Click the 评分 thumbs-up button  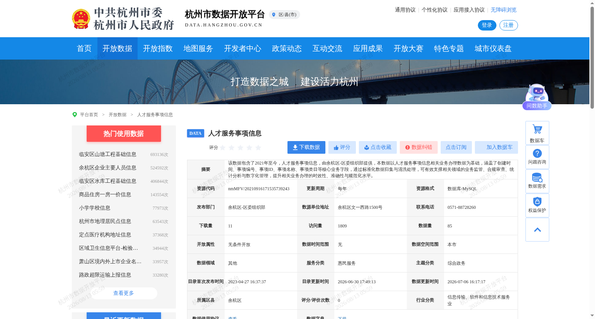click(342, 147)
